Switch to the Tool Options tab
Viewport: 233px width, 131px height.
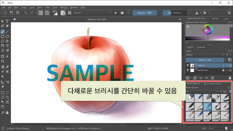[x=215, y=19]
